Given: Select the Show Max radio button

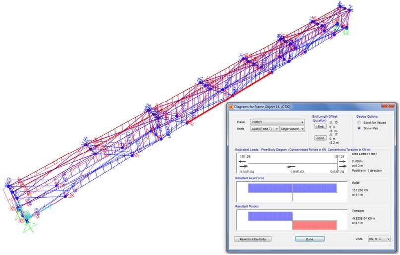Looking at the screenshot, I should (x=359, y=128).
